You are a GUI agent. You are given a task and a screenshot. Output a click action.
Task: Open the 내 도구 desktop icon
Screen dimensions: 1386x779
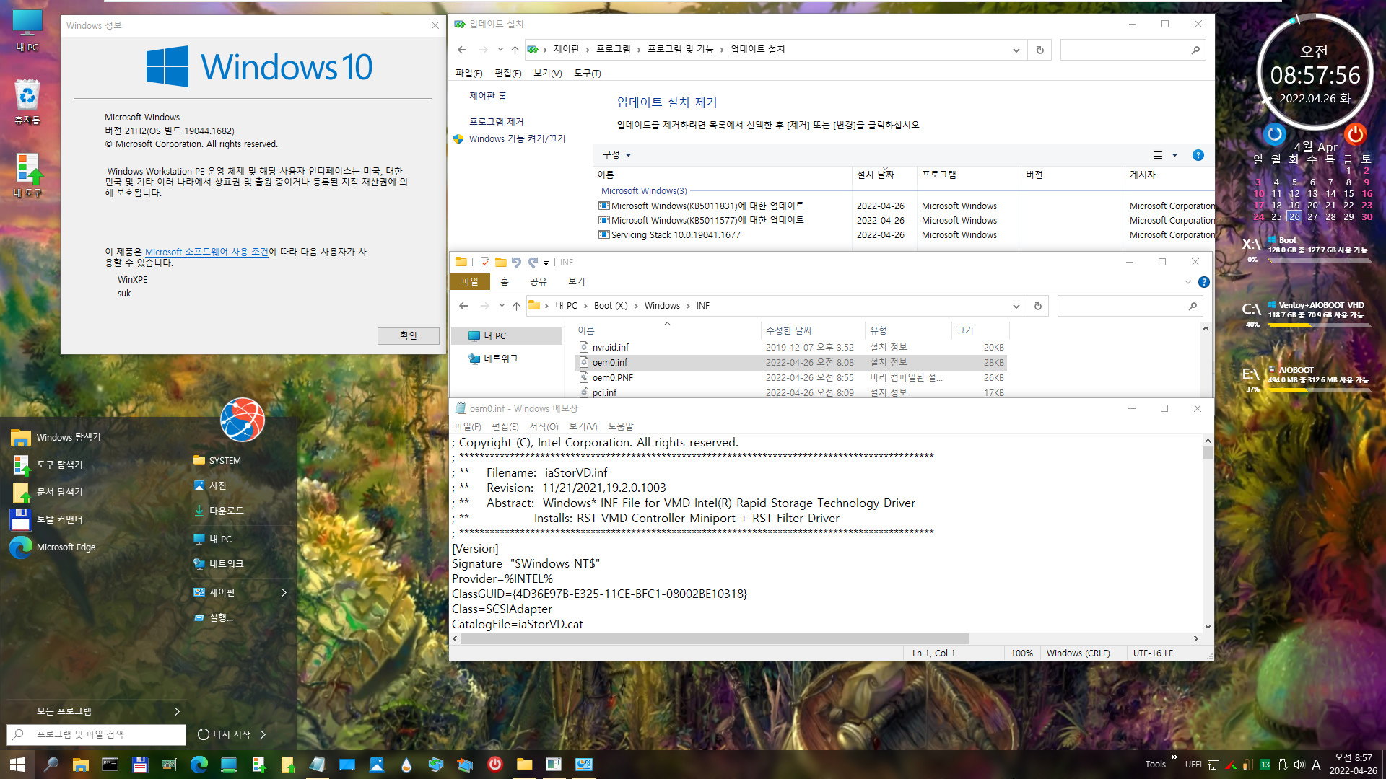click(27, 175)
